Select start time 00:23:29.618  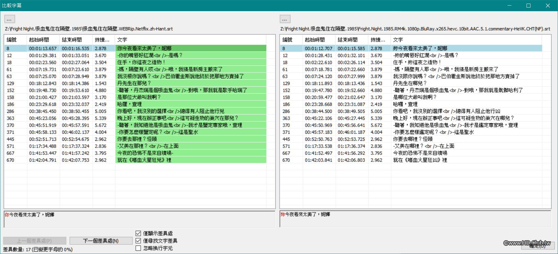point(43,104)
